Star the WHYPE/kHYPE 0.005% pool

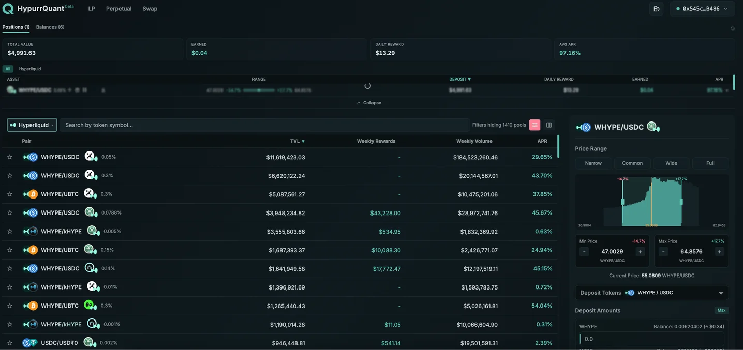10,232
